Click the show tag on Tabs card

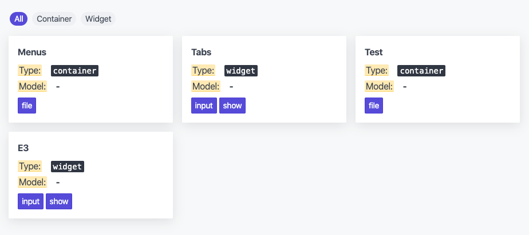(232, 106)
